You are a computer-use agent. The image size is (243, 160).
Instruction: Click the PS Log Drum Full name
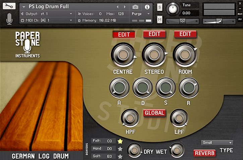(49, 6)
